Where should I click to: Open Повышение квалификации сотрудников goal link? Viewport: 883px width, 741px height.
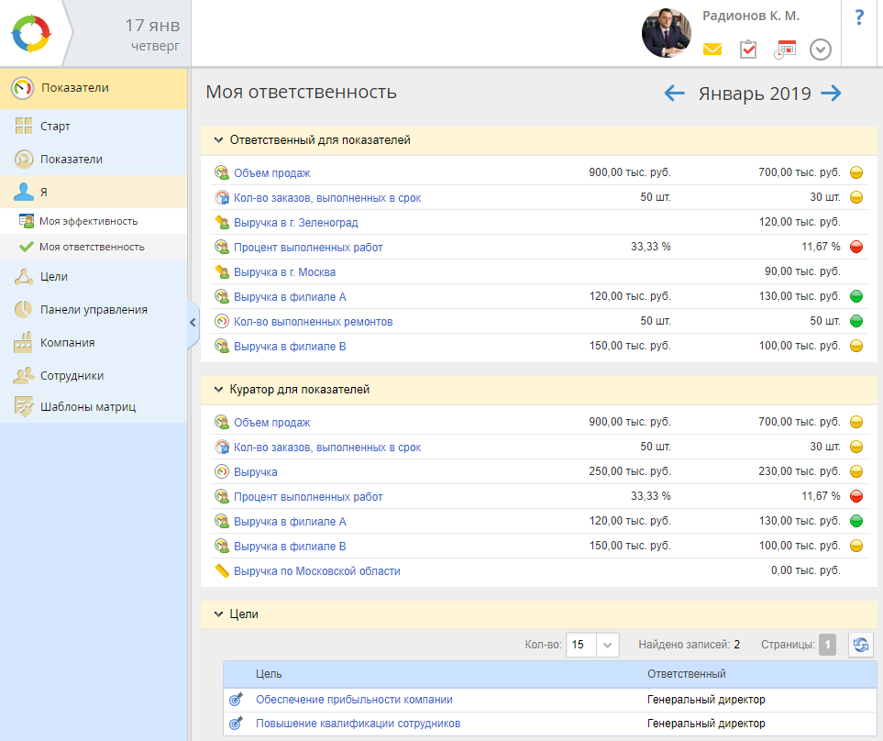coord(358,724)
